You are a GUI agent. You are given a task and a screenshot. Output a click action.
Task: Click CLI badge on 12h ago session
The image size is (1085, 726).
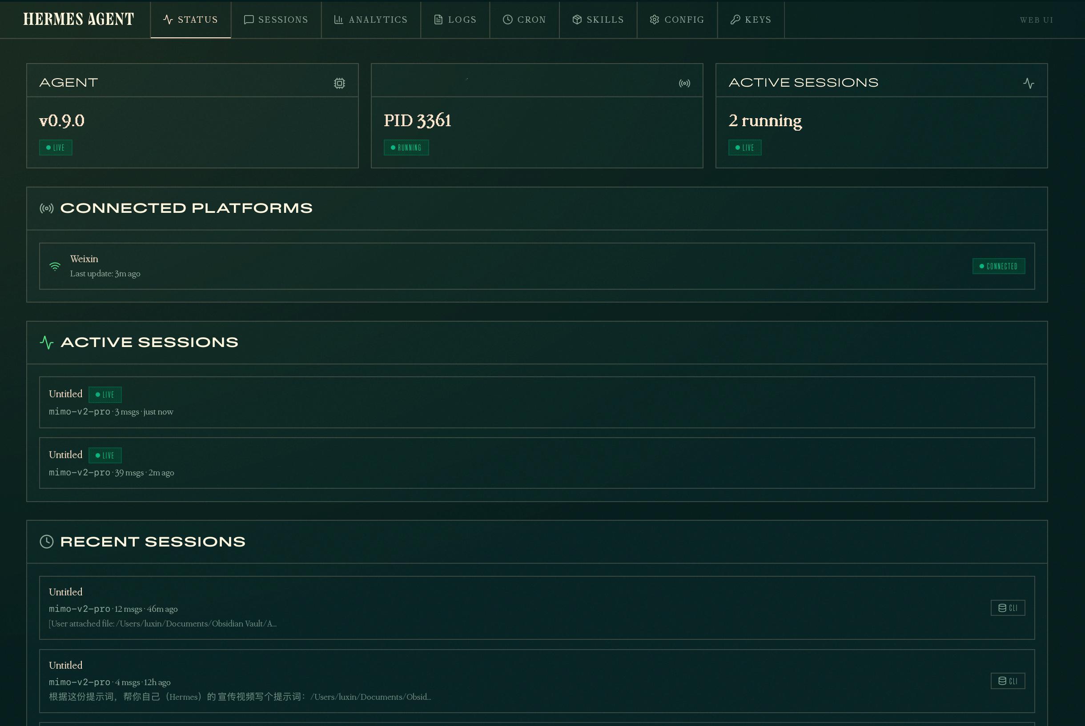tap(1008, 681)
